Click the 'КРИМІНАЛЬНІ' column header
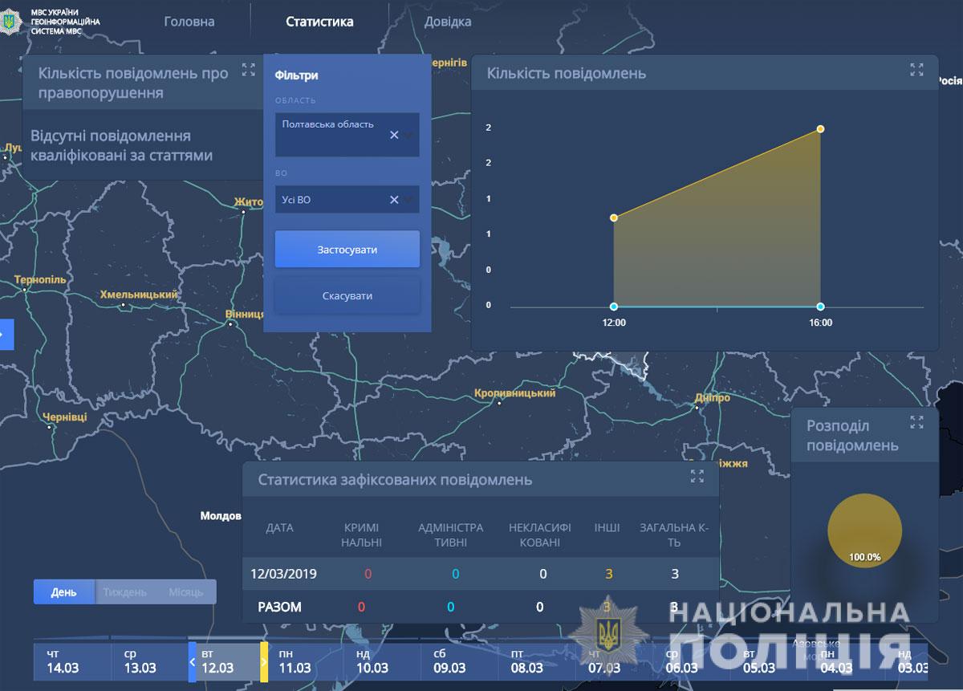963x691 pixels. [361, 535]
